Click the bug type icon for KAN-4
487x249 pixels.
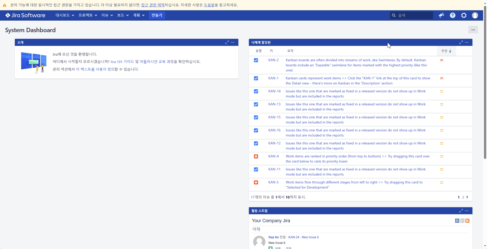(x=256, y=156)
